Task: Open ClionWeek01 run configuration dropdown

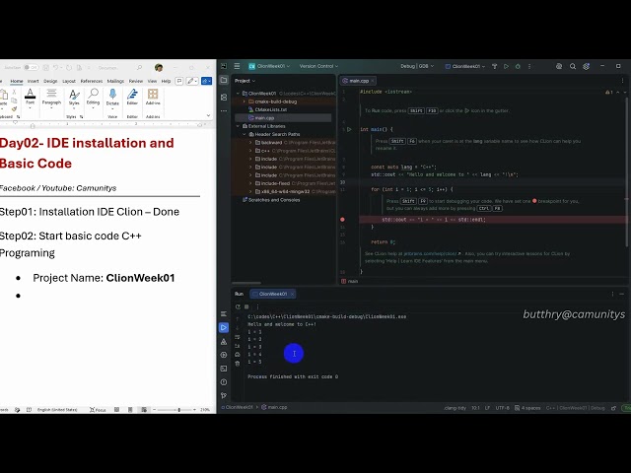Action: 465,66
